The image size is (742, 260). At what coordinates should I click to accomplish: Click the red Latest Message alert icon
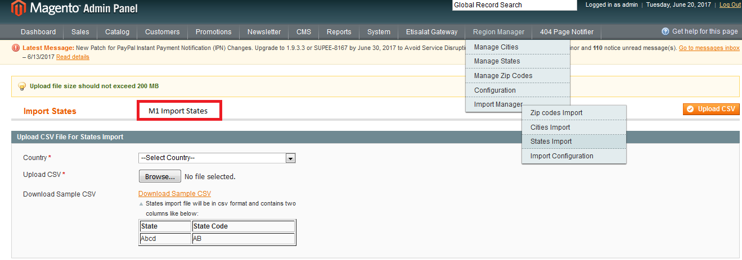(x=16, y=48)
